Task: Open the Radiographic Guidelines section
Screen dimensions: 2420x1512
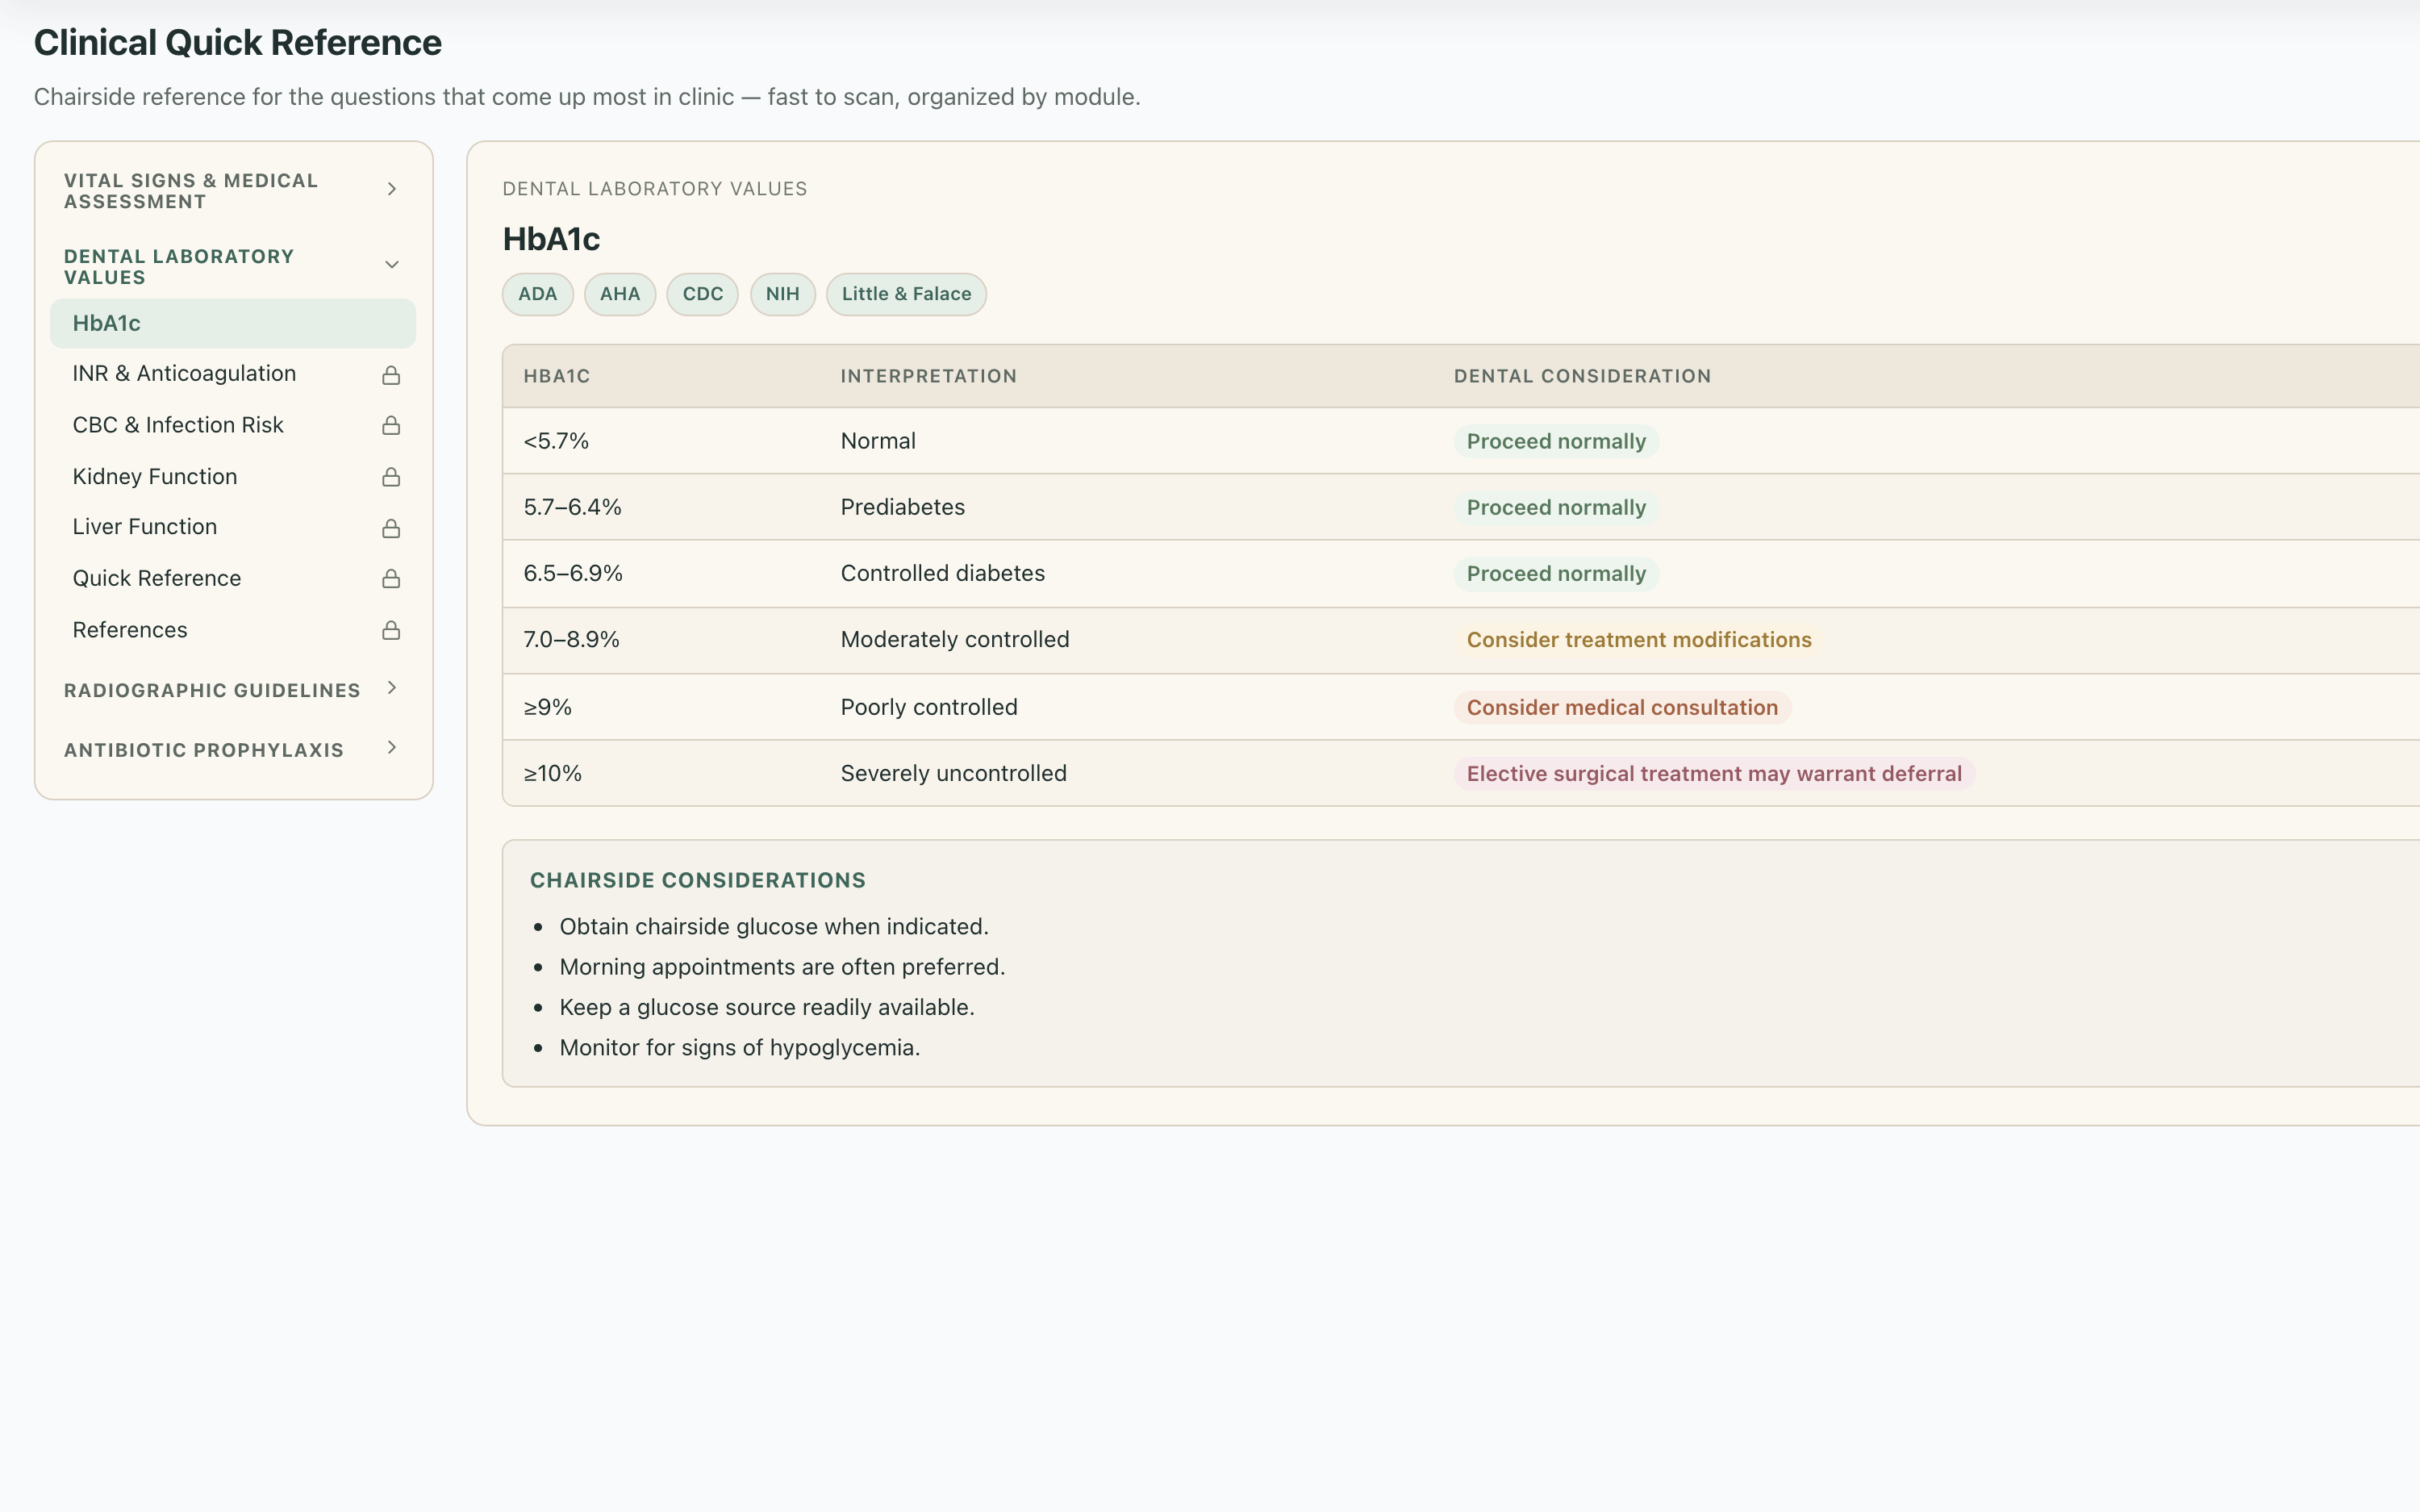Action: pos(233,690)
